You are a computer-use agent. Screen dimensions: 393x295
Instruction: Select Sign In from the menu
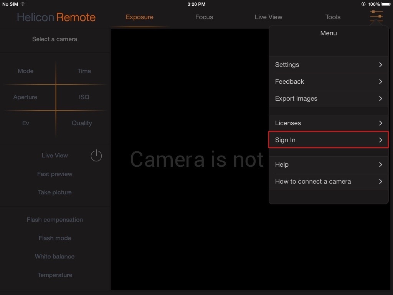[x=329, y=140]
